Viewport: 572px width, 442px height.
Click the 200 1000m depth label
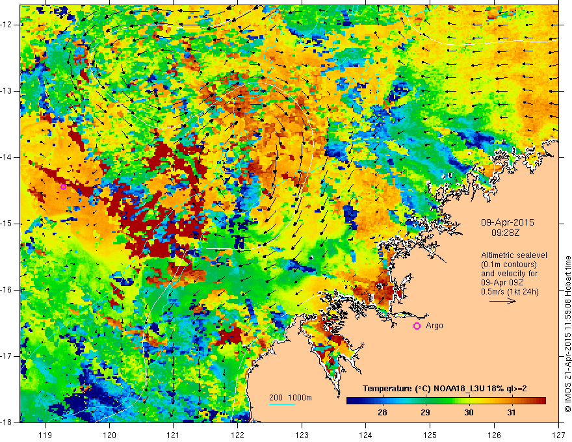[x=291, y=398]
